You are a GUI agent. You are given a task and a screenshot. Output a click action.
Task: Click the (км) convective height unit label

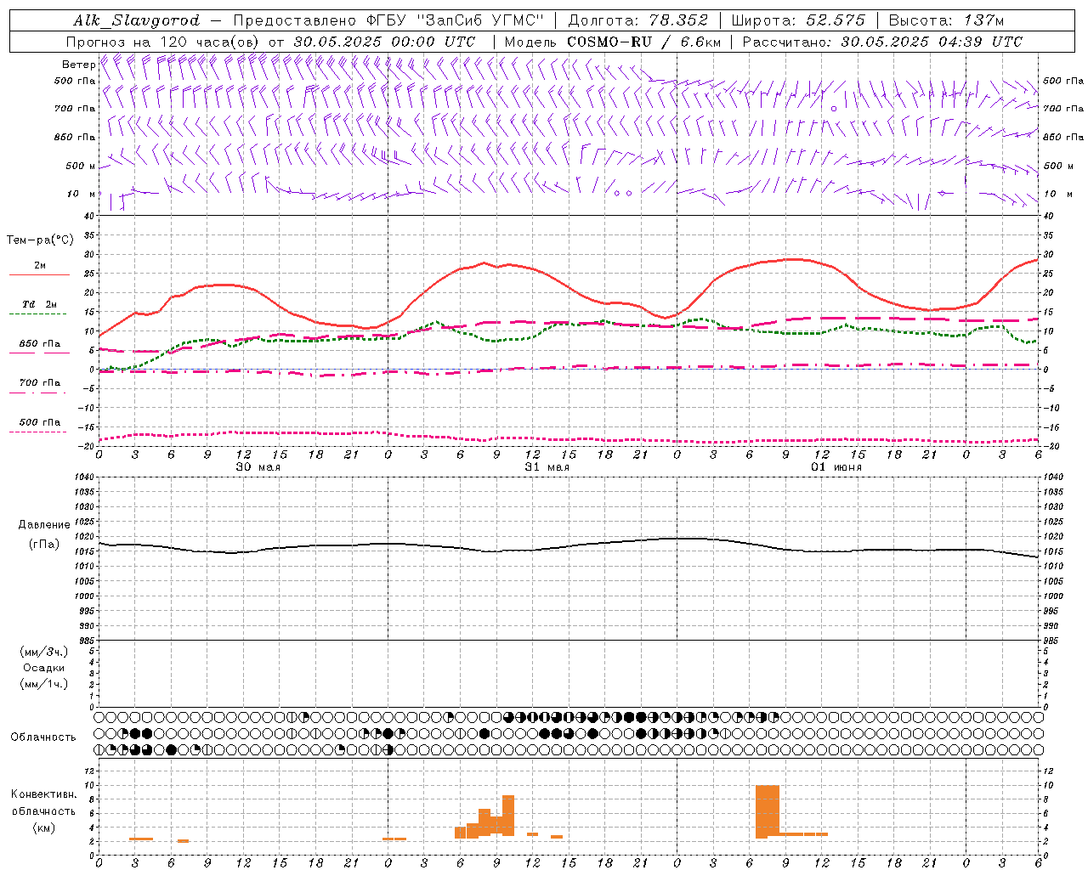click(x=44, y=828)
